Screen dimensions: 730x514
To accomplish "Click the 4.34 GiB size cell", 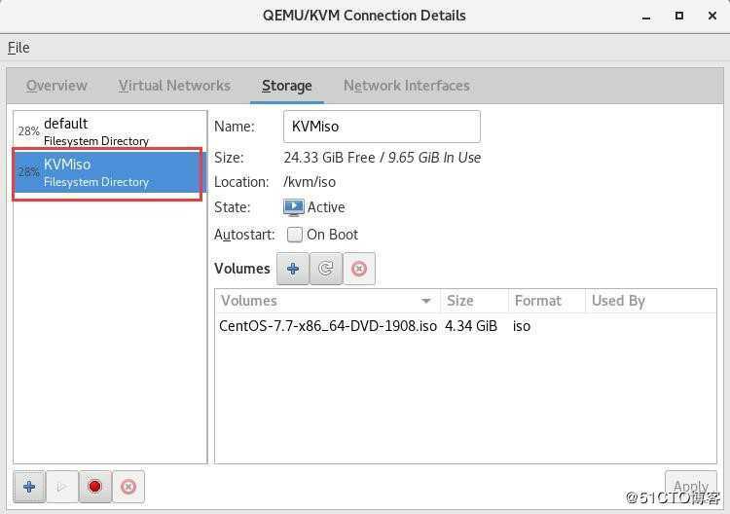I will [471, 326].
